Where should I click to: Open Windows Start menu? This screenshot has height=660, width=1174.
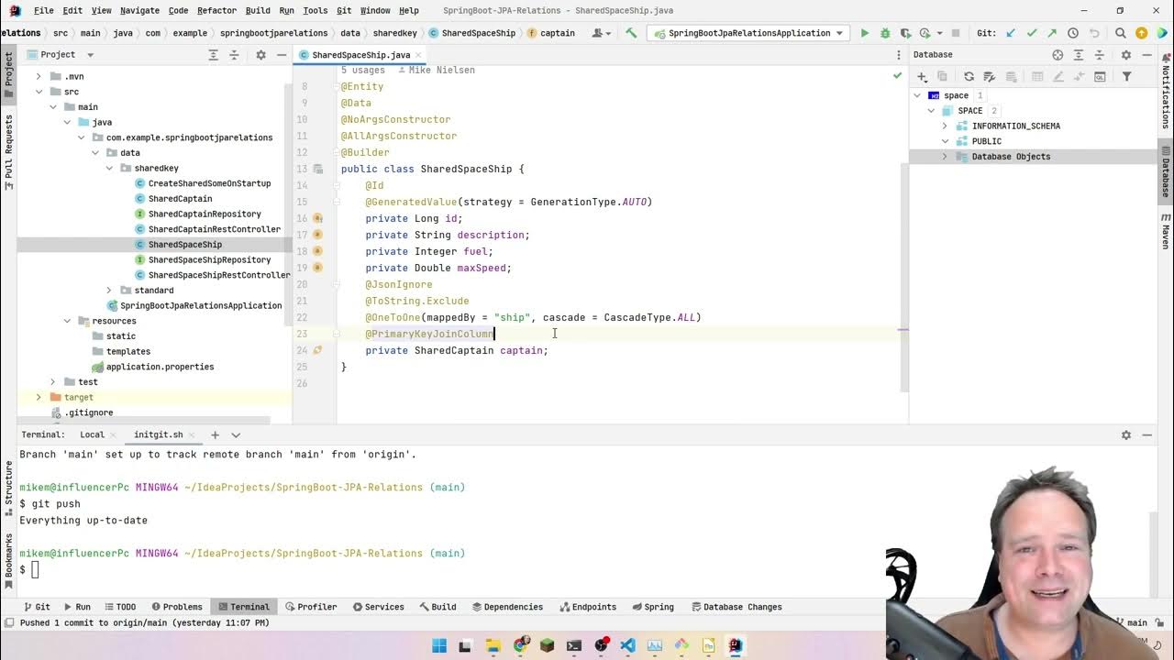tap(439, 645)
